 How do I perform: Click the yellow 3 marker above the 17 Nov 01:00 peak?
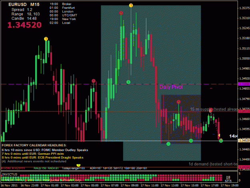pyautogui.click(x=46, y=39)
